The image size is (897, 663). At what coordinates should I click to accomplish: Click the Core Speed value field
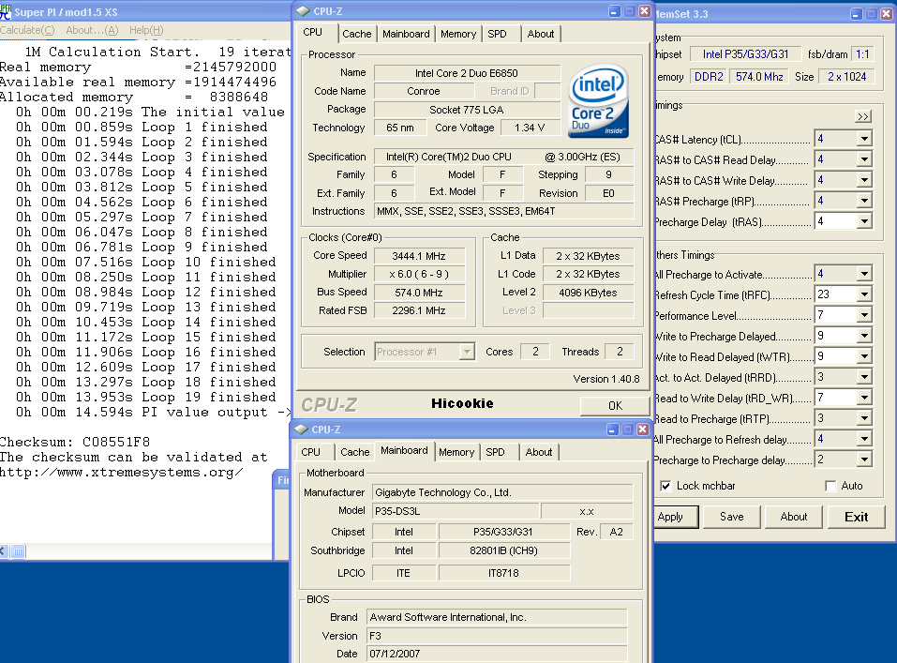(x=419, y=256)
